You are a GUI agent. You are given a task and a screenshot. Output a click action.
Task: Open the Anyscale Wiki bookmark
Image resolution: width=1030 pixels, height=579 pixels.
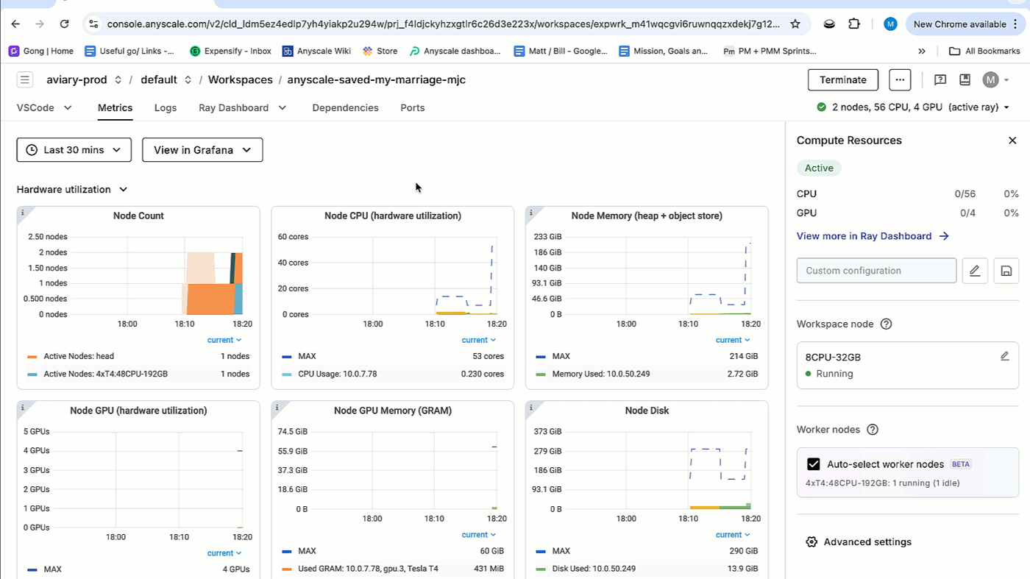pos(316,51)
